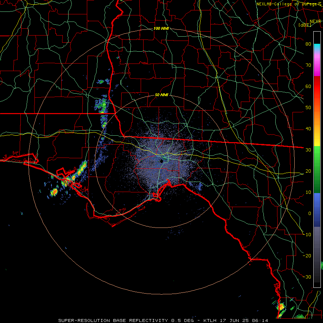Viewport: 323px width, 323px height.
Task: Select the 70 dBZ scale label
Action: click(x=308, y=65)
